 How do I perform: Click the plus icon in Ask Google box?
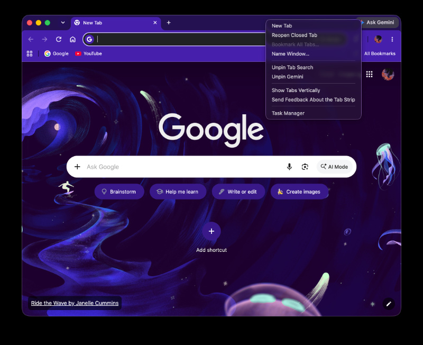pos(77,167)
